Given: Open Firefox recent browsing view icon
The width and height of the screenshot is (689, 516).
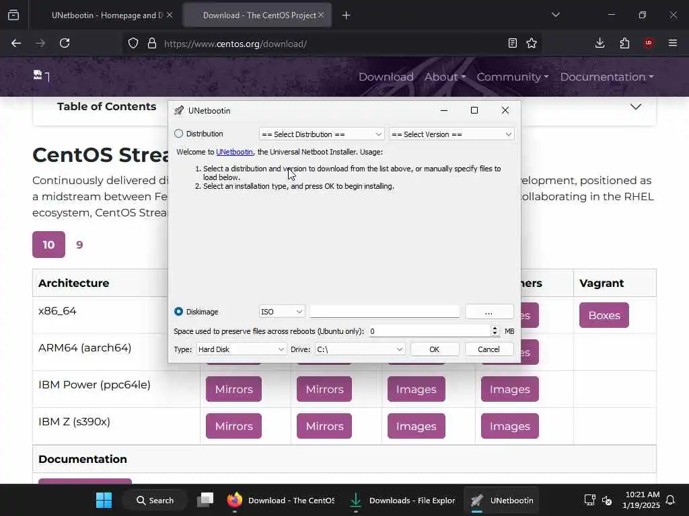Looking at the screenshot, I should click(13, 15).
